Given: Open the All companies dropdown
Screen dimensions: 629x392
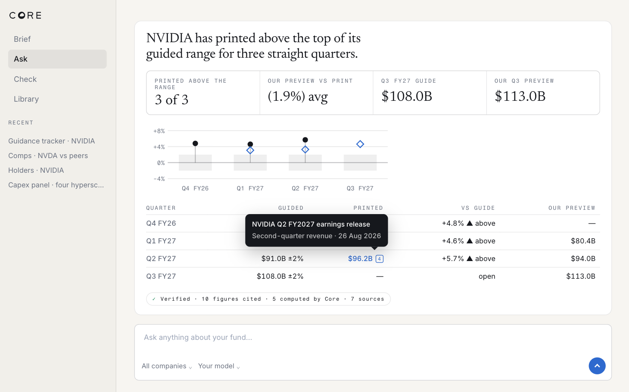Looking at the screenshot, I should click(x=167, y=366).
